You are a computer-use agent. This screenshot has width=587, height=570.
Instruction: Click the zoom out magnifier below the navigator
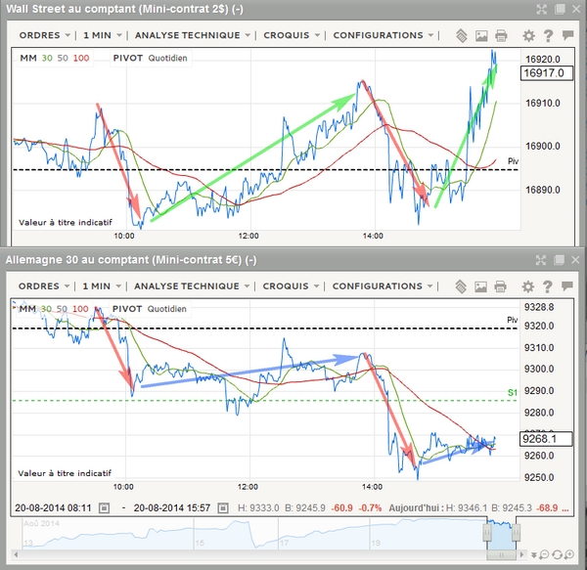coord(544,554)
